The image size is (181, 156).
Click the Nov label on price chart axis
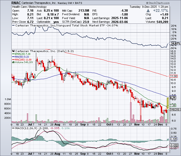point(137,125)
